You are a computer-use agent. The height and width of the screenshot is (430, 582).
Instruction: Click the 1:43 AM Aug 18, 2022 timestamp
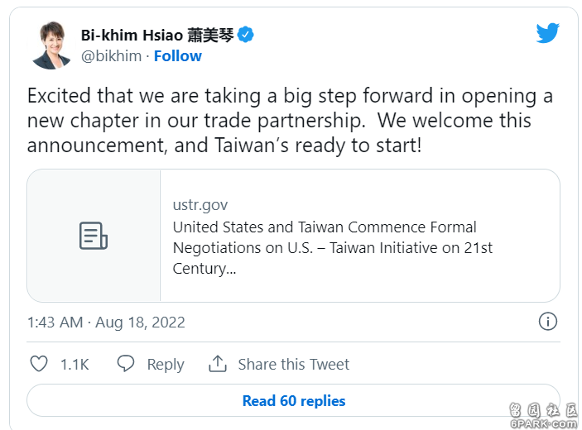[x=106, y=322]
